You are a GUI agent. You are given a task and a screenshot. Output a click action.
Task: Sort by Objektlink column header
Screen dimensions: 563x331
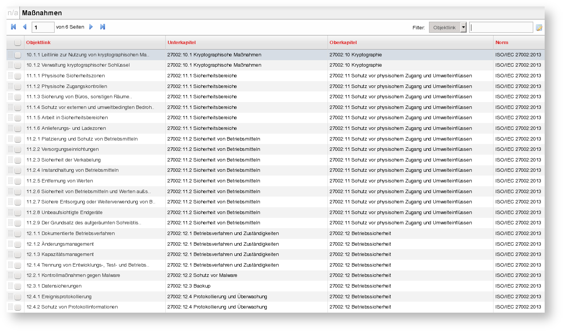(x=38, y=43)
